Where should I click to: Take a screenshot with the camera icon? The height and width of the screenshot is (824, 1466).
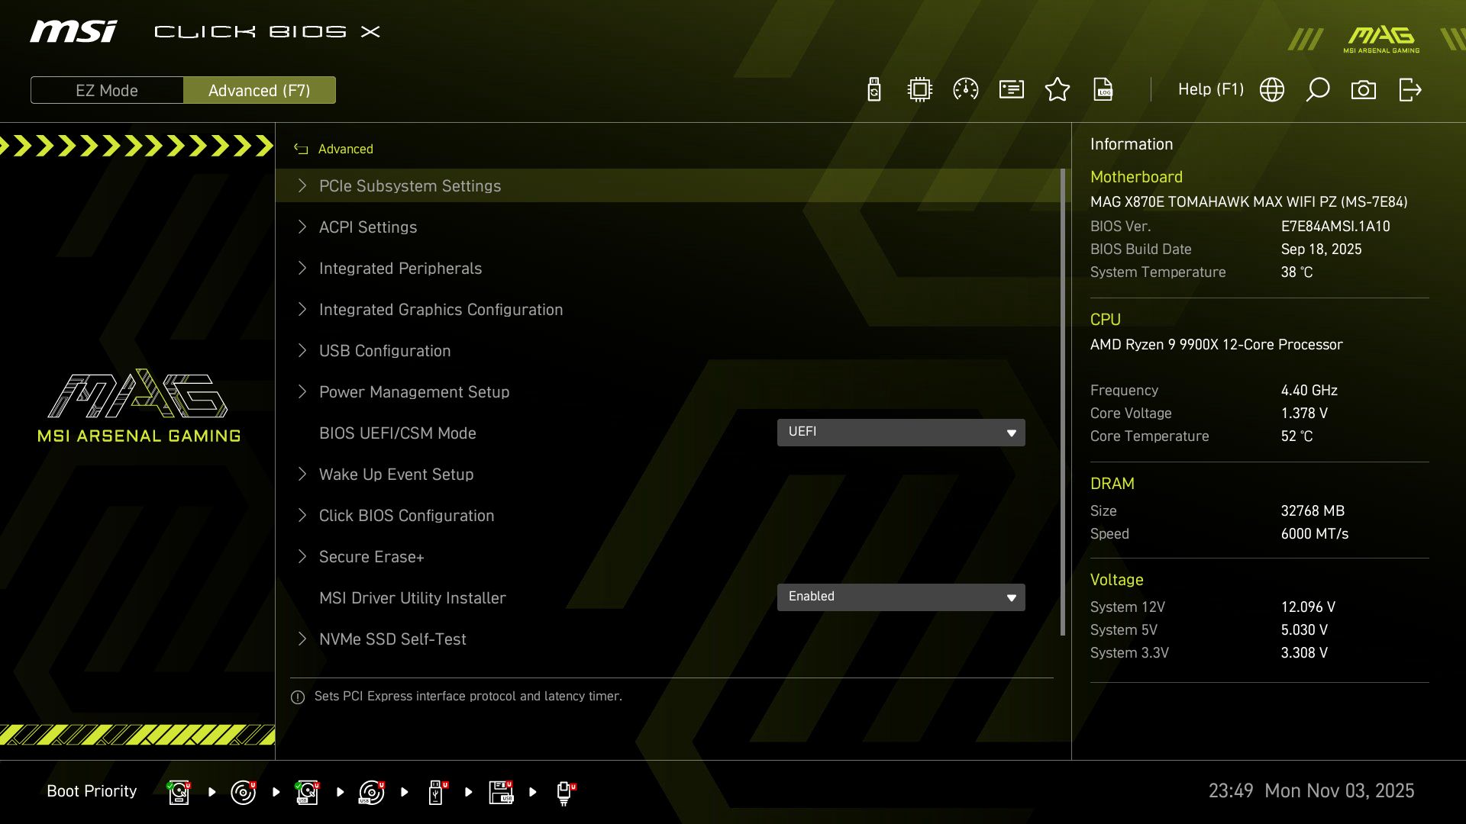[x=1364, y=89]
